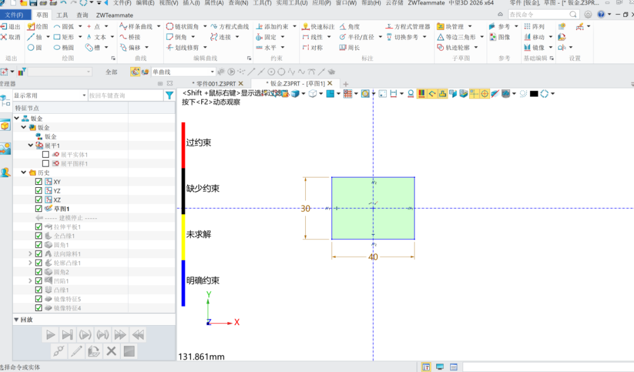Viewport: 634px width, 372px height.
Task: Click the 阵列 (Pattern) tool
Action: tap(534, 26)
